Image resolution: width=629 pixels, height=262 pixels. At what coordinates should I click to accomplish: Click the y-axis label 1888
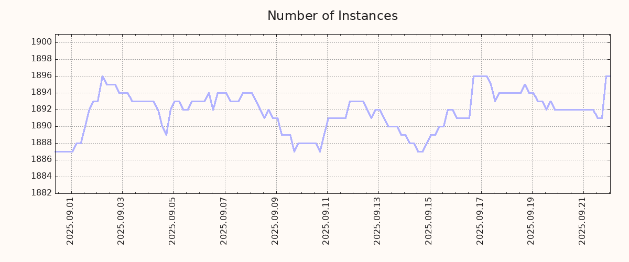41,143
